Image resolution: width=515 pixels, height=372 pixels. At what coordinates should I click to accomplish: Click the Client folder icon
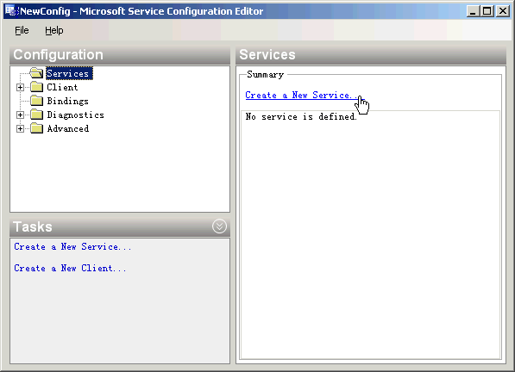[36, 87]
